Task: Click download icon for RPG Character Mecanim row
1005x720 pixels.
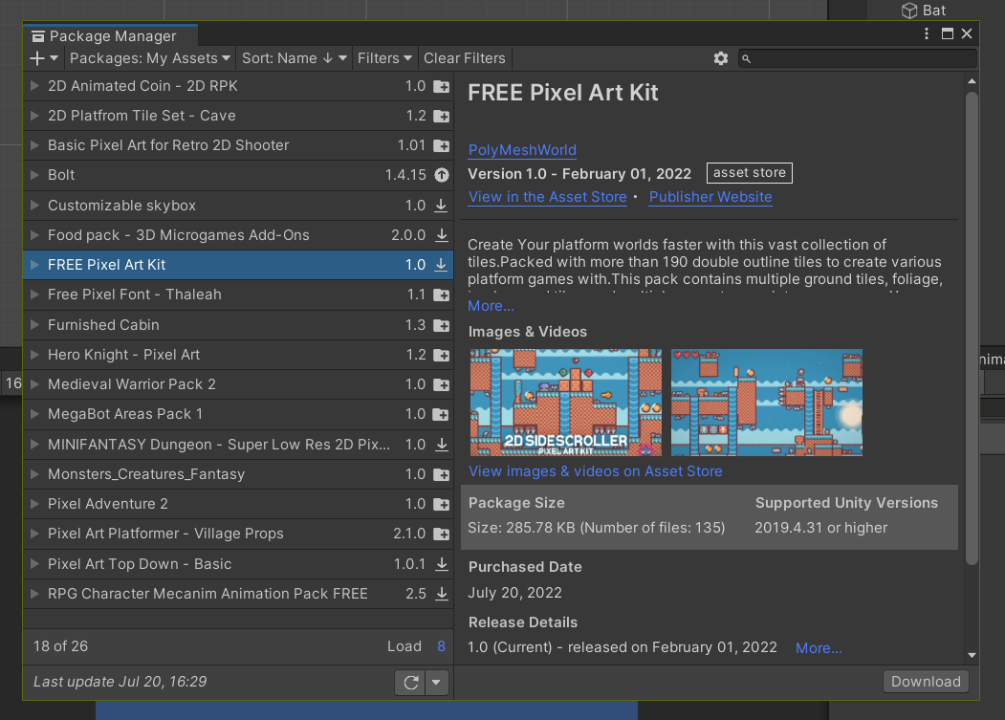Action: (441, 594)
